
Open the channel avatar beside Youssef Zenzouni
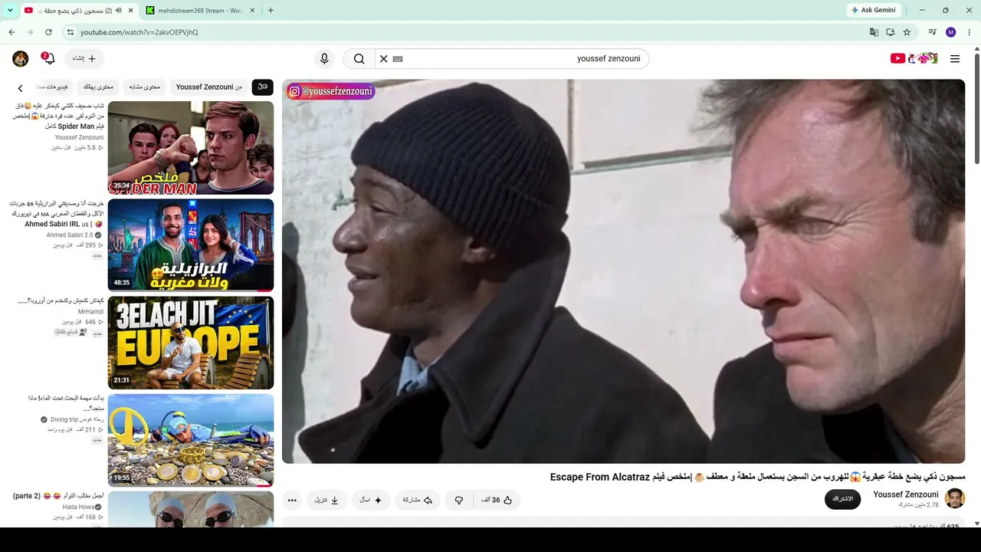(x=955, y=499)
